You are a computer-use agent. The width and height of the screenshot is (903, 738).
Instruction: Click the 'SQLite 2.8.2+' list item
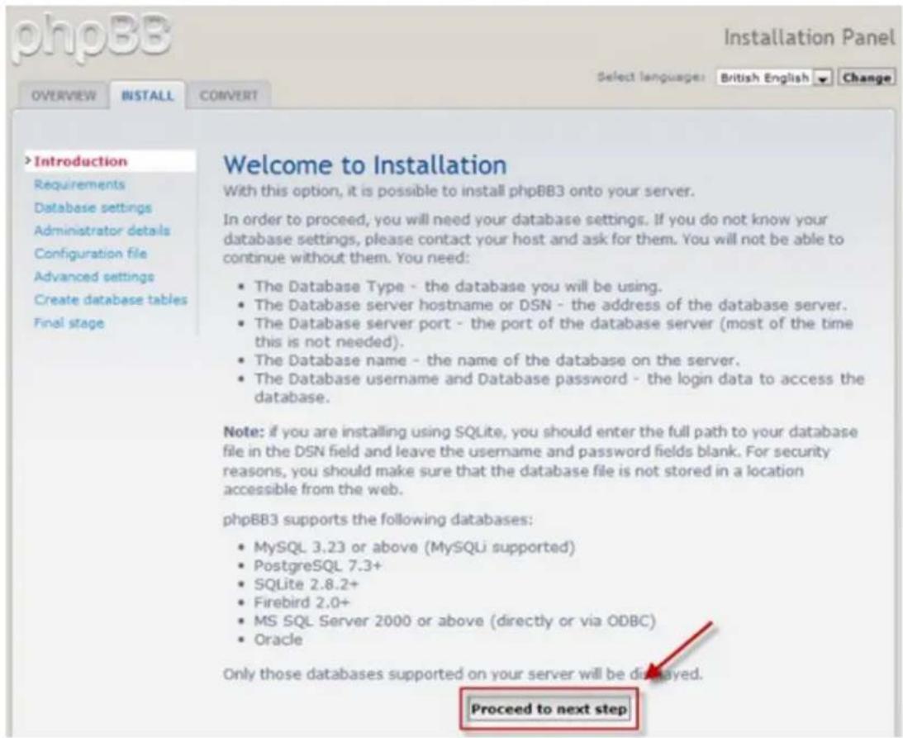307,584
